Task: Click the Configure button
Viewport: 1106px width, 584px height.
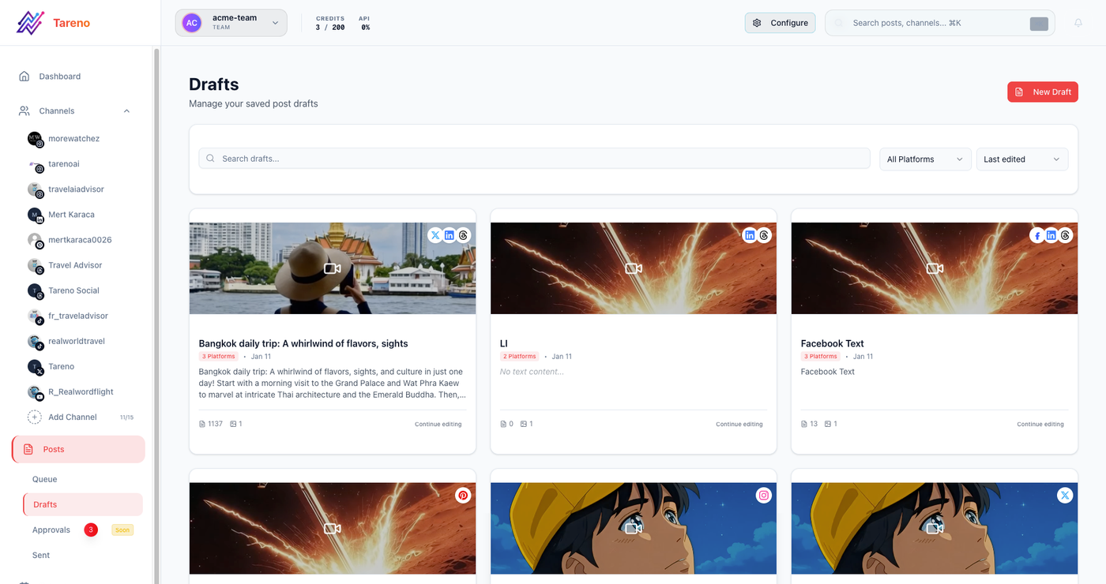Action: pyautogui.click(x=780, y=23)
